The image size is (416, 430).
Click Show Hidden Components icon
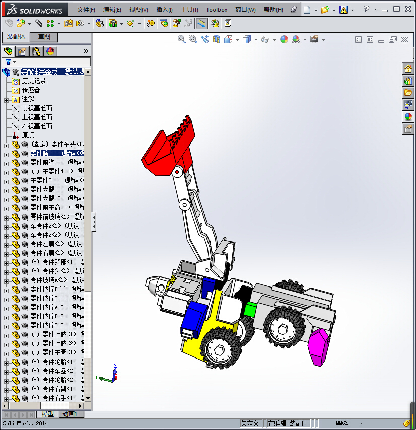pyautogui.click(x=100, y=23)
